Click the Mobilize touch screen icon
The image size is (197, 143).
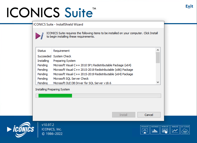point(165,130)
